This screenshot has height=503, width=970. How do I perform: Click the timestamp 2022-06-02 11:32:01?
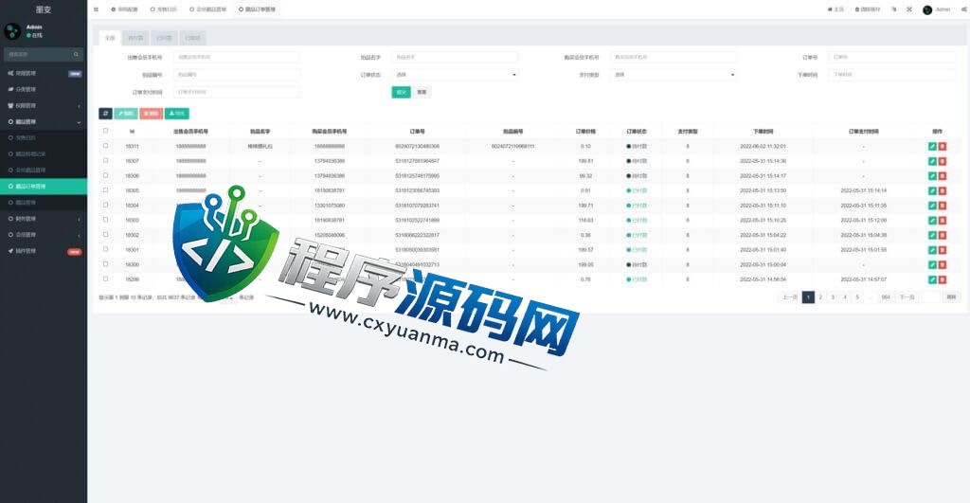pos(763,147)
